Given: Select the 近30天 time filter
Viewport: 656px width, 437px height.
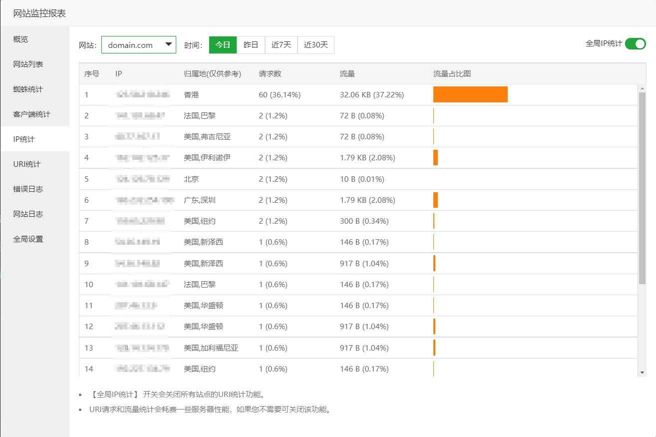Looking at the screenshot, I should click(x=316, y=45).
